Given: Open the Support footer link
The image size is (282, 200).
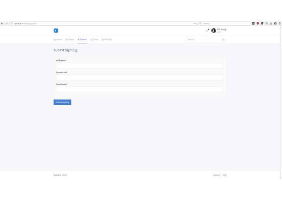Looking at the screenshot, I should pyautogui.click(x=217, y=175).
